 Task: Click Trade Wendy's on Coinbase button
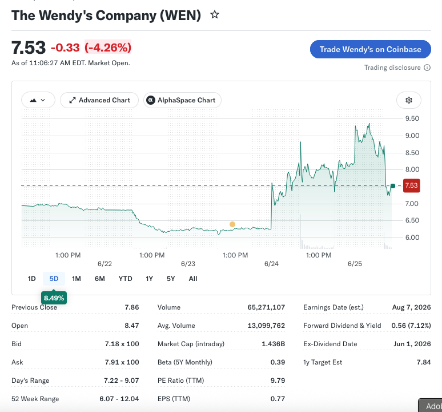click(x=371, y=49)
